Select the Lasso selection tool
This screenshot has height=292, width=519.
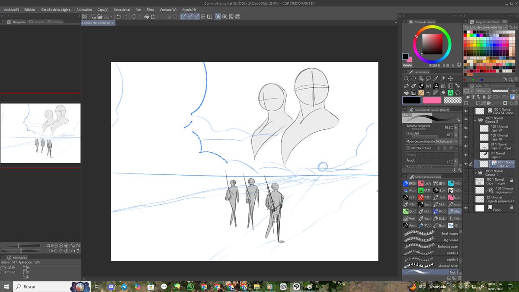tap(428, 79)
